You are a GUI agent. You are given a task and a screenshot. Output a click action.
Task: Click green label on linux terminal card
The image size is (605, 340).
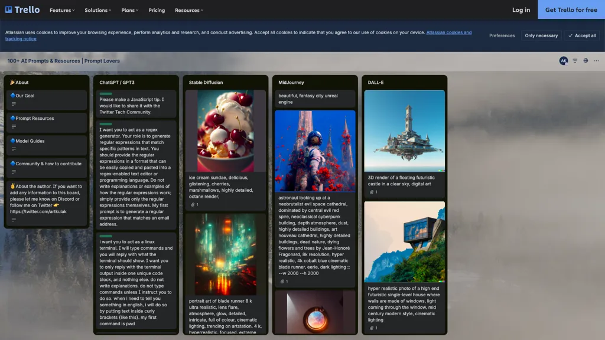(106, 236)
